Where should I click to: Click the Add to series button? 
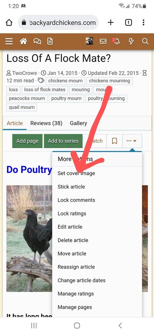click(63, 141)
